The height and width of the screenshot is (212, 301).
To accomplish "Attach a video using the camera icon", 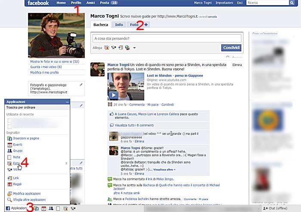I will point(114,48).
